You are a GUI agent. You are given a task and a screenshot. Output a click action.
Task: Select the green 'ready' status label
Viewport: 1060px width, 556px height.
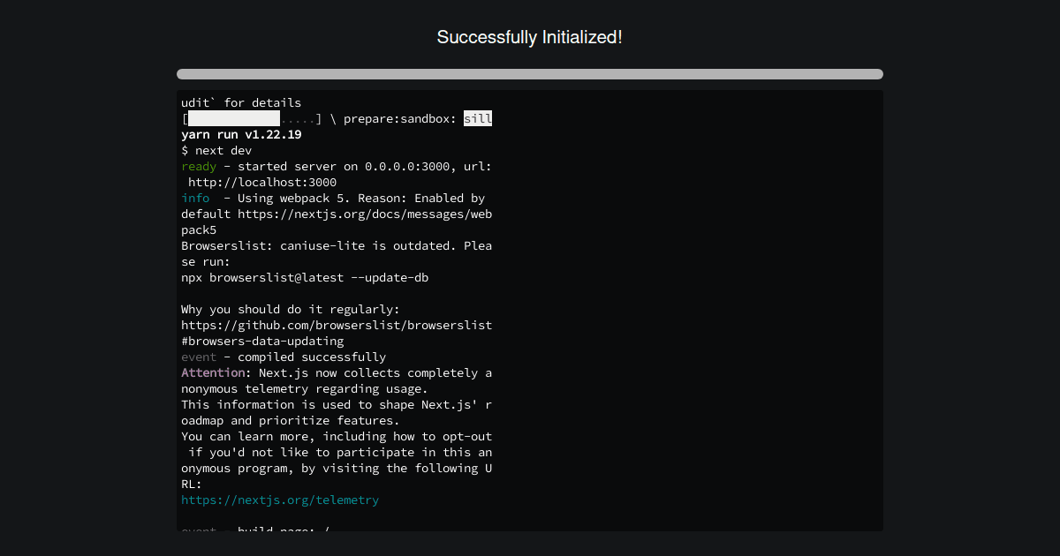(198, 166)
